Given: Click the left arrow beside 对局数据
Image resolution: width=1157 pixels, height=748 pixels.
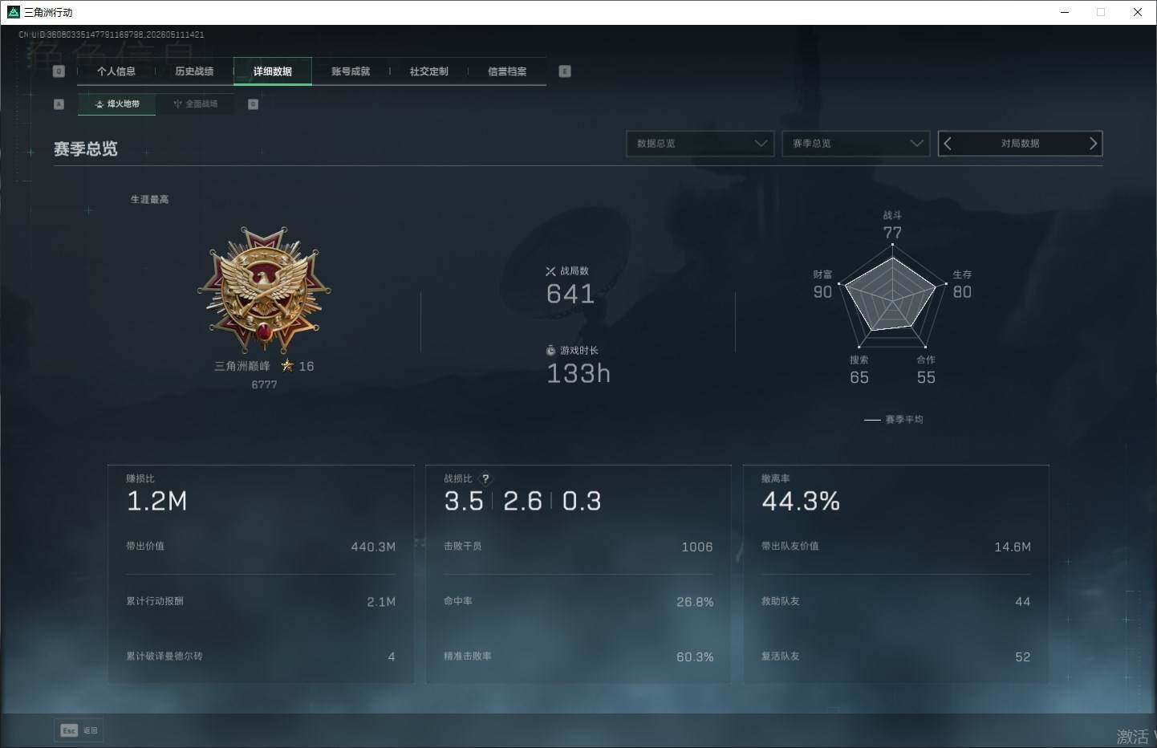Looking at the screenshot, I should pyautogui.click(x=948, y=144).
